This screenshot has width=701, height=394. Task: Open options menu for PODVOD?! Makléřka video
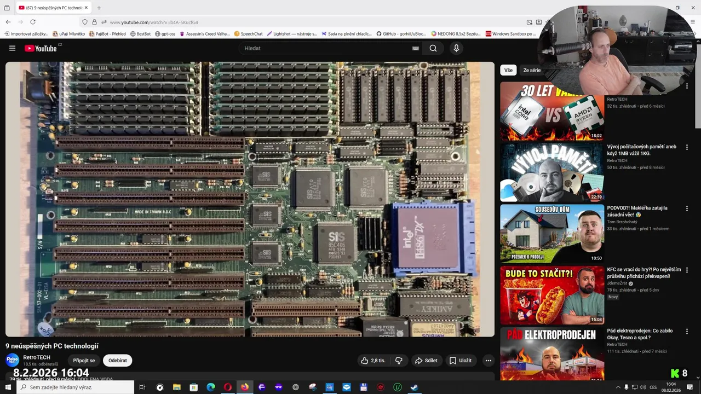687,208
